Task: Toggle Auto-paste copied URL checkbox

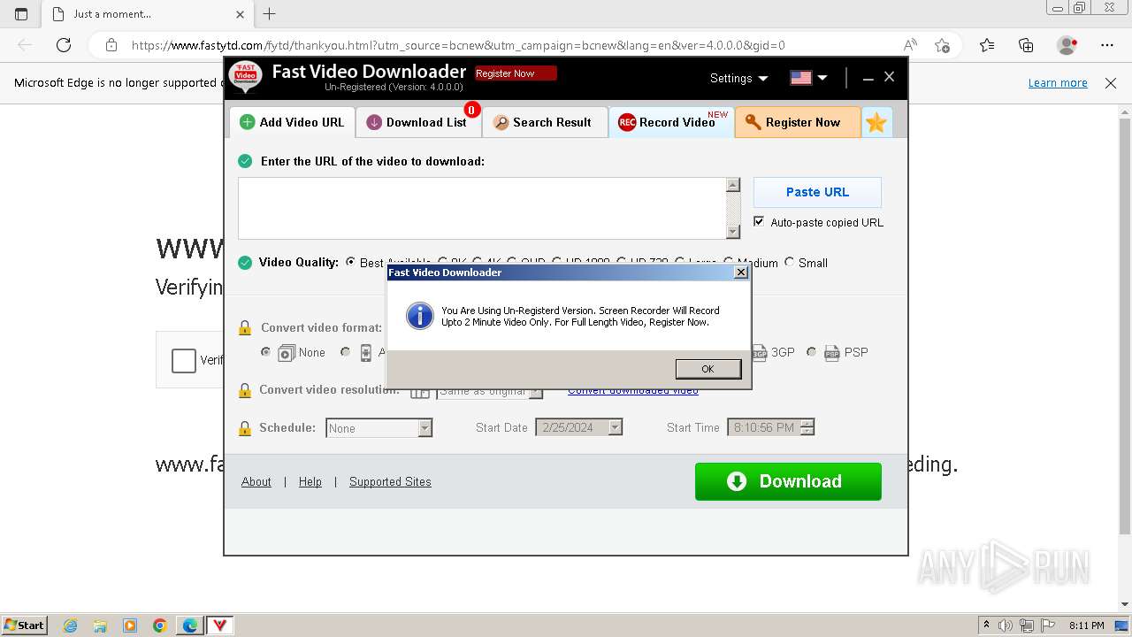Action: [759, 222]
